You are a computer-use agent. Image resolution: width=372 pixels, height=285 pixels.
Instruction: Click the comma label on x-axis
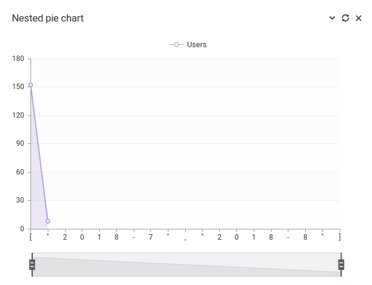(185, 237)
